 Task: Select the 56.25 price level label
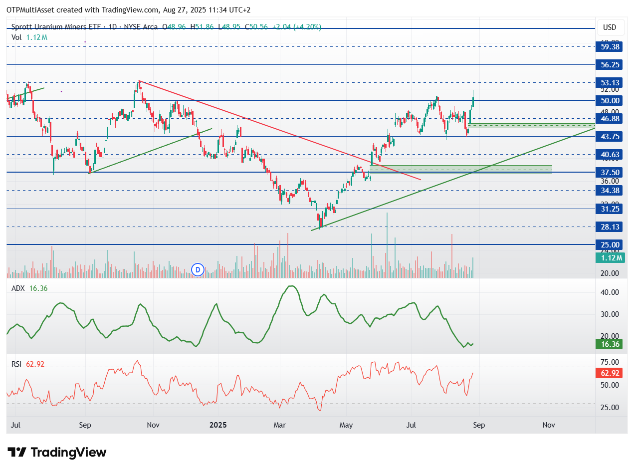click(x=609, y=65)
